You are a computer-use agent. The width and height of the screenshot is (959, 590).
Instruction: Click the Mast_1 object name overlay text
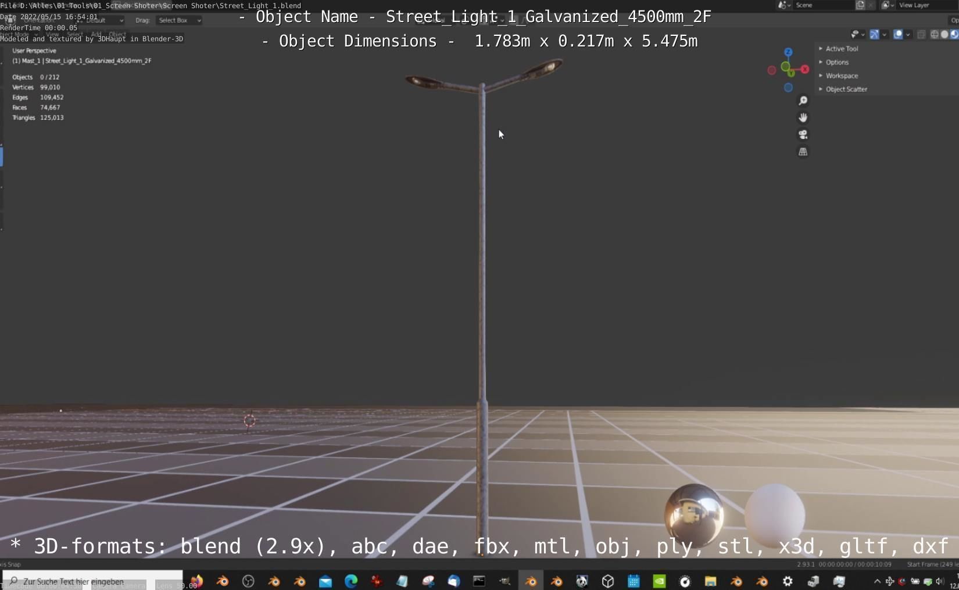tap(82, 60)
